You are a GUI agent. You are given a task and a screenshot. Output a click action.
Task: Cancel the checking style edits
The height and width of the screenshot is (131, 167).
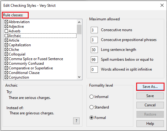(x=150, y=105)
